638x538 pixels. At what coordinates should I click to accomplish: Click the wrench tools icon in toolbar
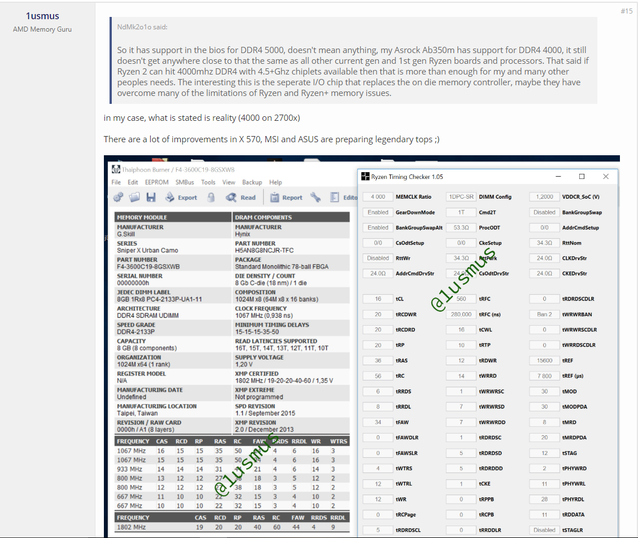click(x=316, y=198)
